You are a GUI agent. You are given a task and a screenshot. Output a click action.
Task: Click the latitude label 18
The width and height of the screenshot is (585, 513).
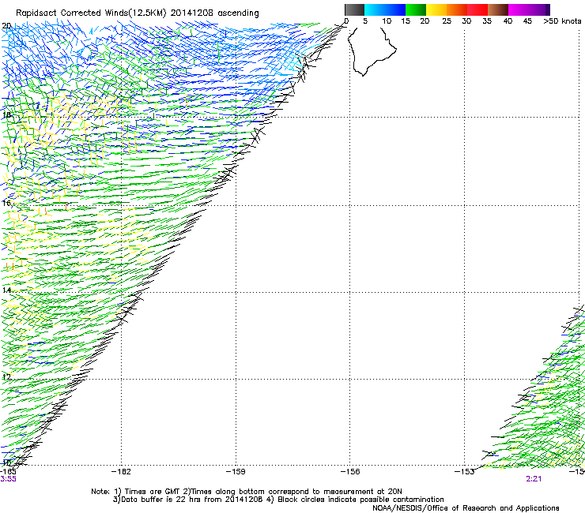click(6, 114)
